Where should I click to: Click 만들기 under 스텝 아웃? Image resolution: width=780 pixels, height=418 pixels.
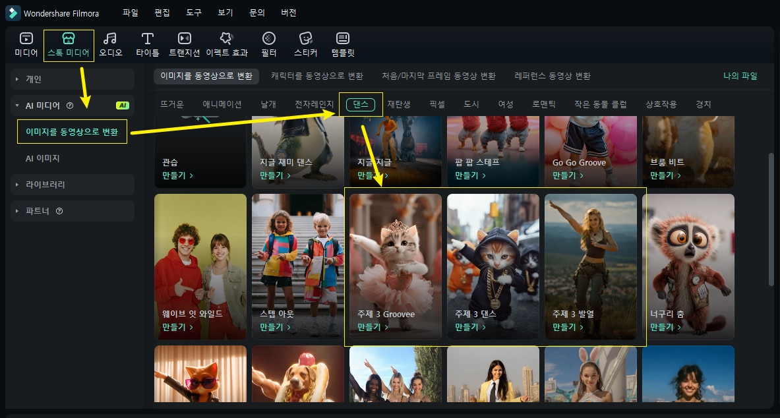(x=275, y=328)
